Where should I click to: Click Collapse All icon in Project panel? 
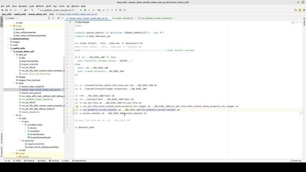pyautogui.click(x=53, y=18)
